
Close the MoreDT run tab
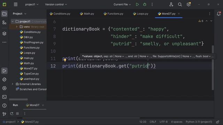(x=43, y=105)
